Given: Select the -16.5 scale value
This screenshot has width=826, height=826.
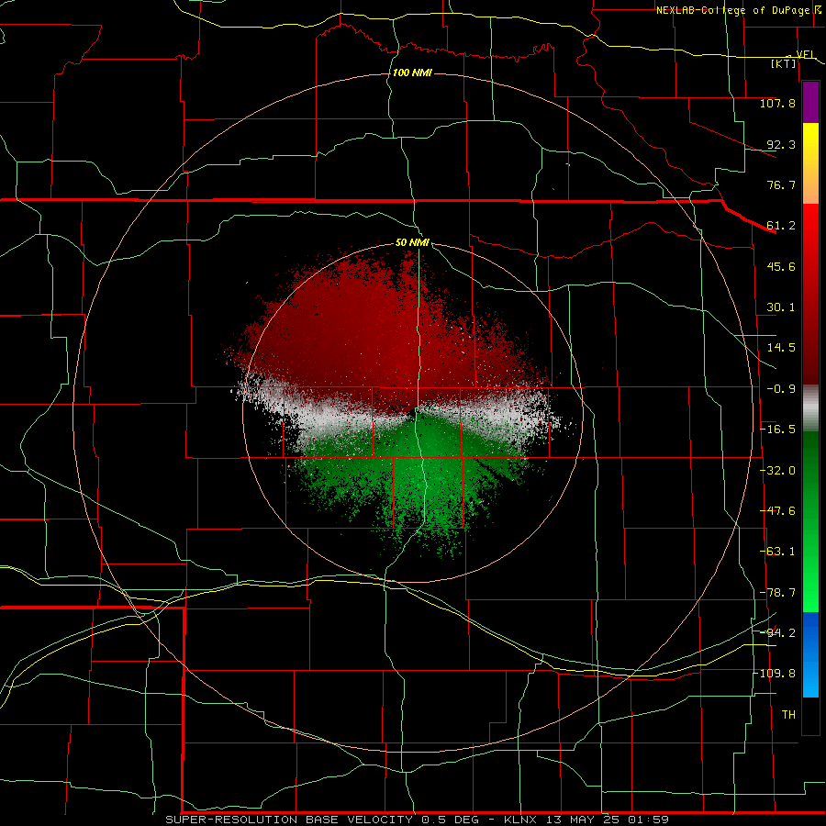Looking at the screenshot, I should 777,430.
